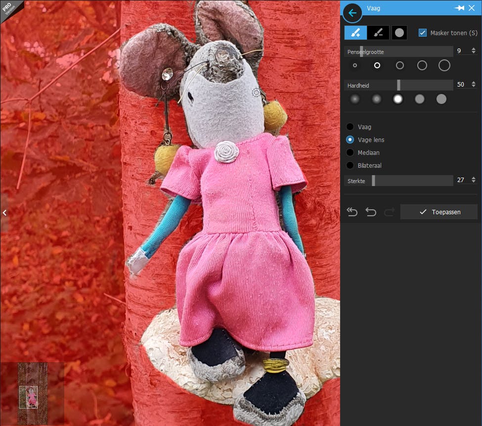Select the Mediaan radio option

tap(351, 153)
